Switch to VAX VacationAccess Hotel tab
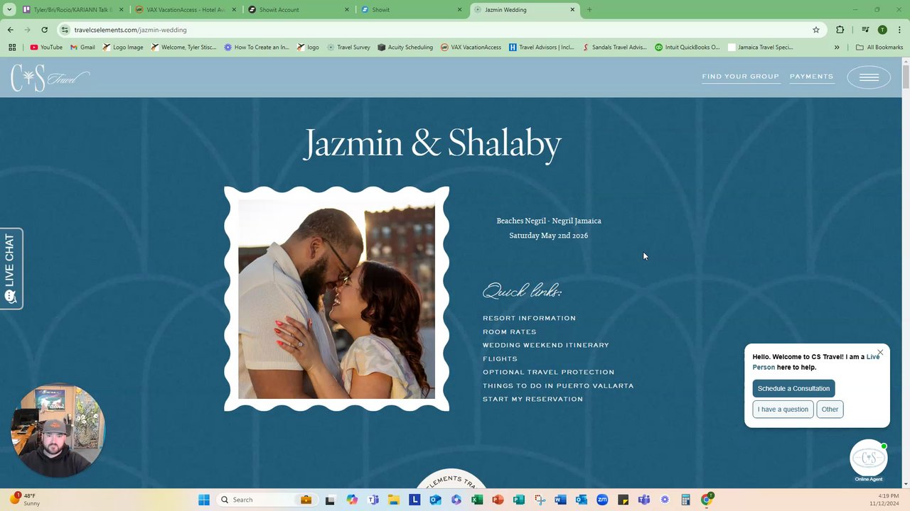910x511 pixels. click(x=185, y=10)
